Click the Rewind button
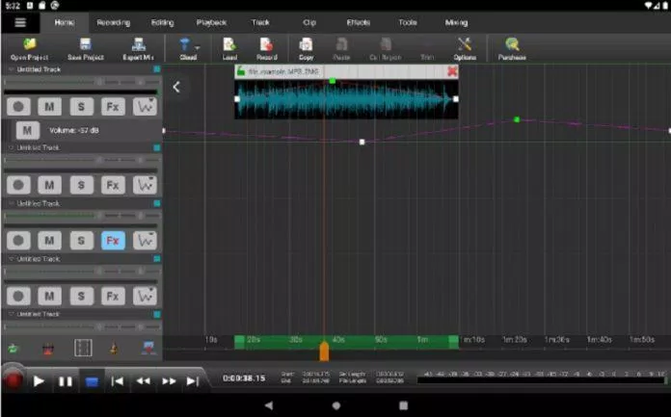 (x=143, y=380)
